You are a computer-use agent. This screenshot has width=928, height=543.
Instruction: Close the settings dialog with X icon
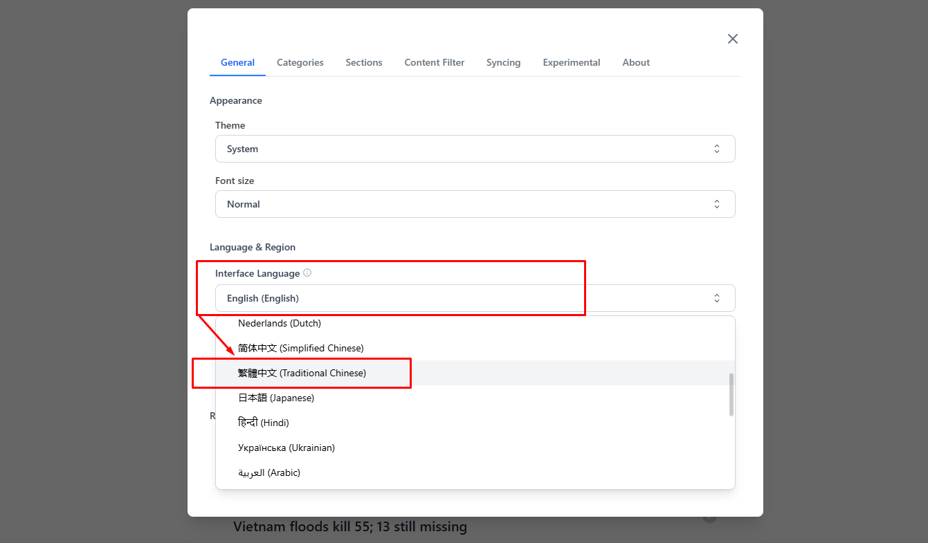733,39
